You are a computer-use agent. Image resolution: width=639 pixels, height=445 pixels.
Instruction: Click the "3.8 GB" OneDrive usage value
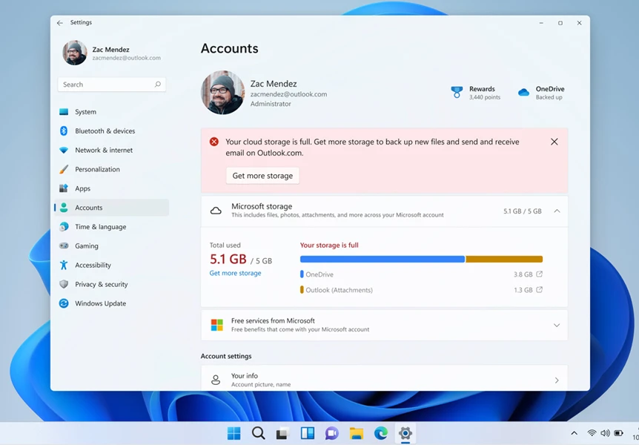523,274
